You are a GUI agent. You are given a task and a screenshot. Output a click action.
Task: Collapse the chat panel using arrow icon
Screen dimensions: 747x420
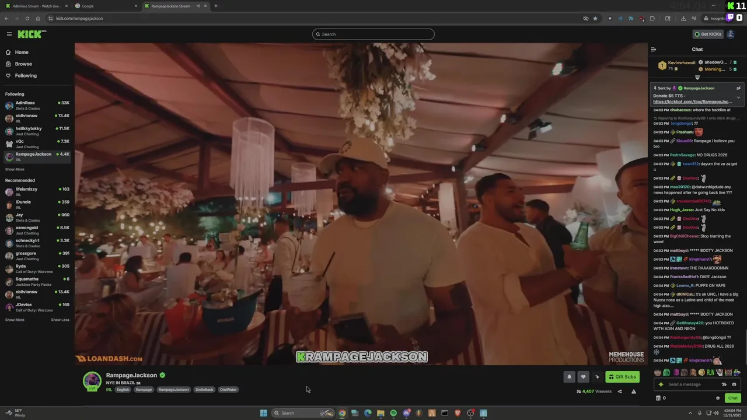tap(654, 50)
